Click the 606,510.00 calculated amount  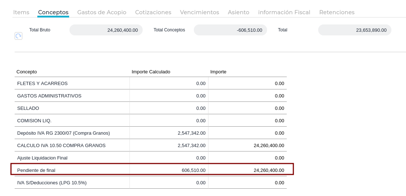(x=194, y=170)
